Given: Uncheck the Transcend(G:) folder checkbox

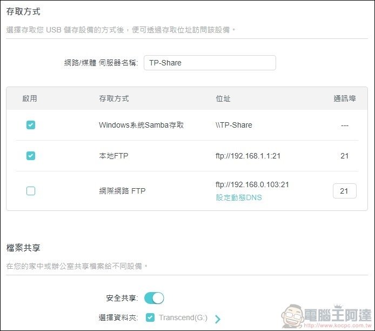Looking at the screenshot, I should pyautogui.click(x=150, y=317).
